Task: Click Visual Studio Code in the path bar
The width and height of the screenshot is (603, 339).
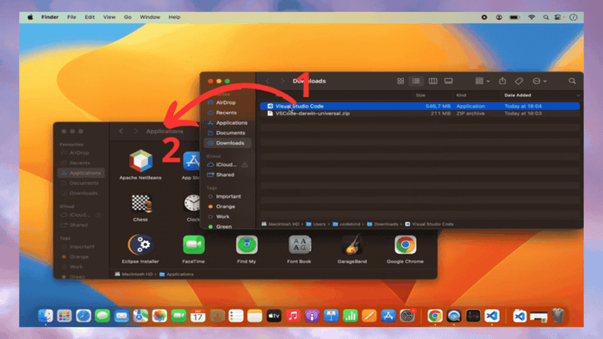Action: tap(429, 225)
